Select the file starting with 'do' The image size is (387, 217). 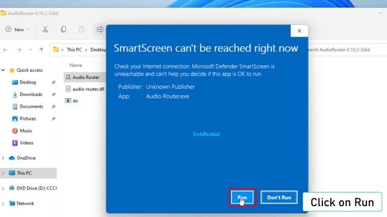[x=75, y=101]
